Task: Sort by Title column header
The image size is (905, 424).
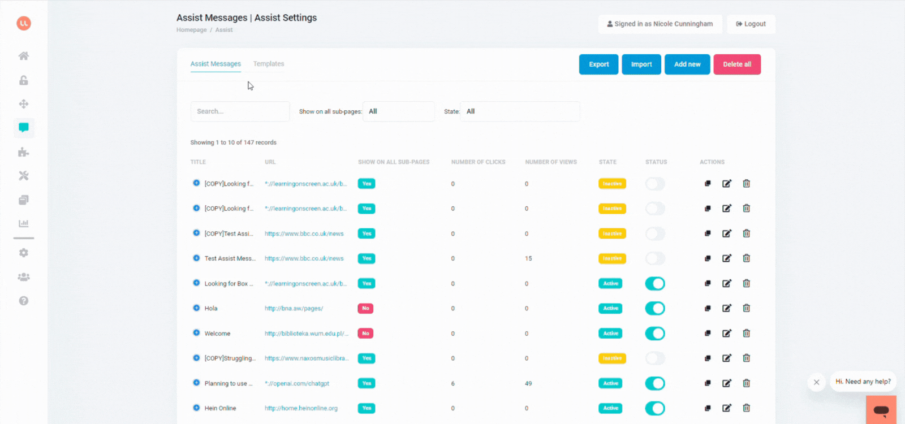Action: [x=199, y=162]
